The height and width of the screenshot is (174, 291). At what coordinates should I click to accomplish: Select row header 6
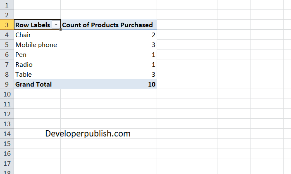[x=7, y=54]
